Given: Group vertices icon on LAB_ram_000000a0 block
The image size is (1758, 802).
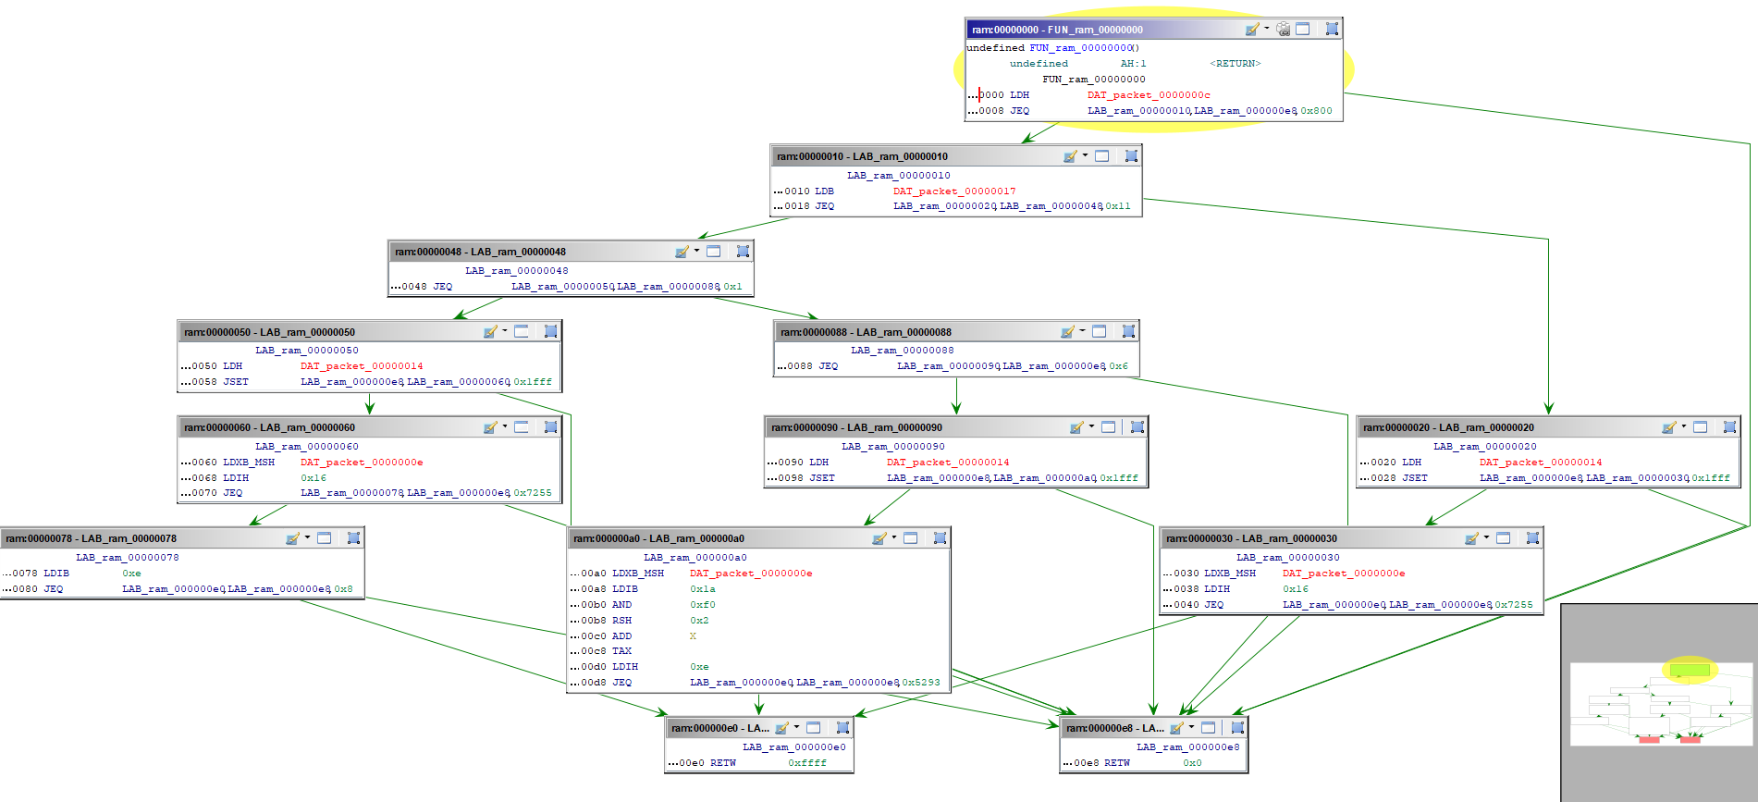Looking at the screenshot, I should pyautogui.click(x=940, y=538).
